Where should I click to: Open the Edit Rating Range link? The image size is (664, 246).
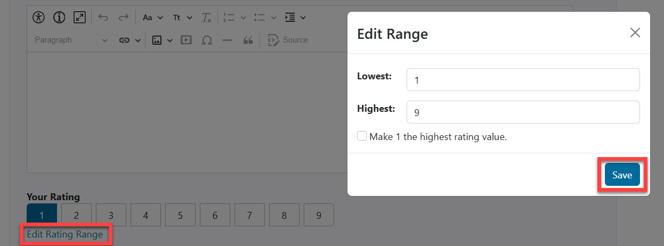click(x=64, y=234)
